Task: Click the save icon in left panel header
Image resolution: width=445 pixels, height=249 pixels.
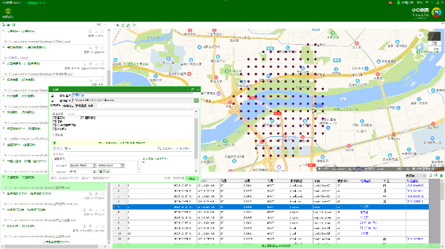Action: pos(99,25)
